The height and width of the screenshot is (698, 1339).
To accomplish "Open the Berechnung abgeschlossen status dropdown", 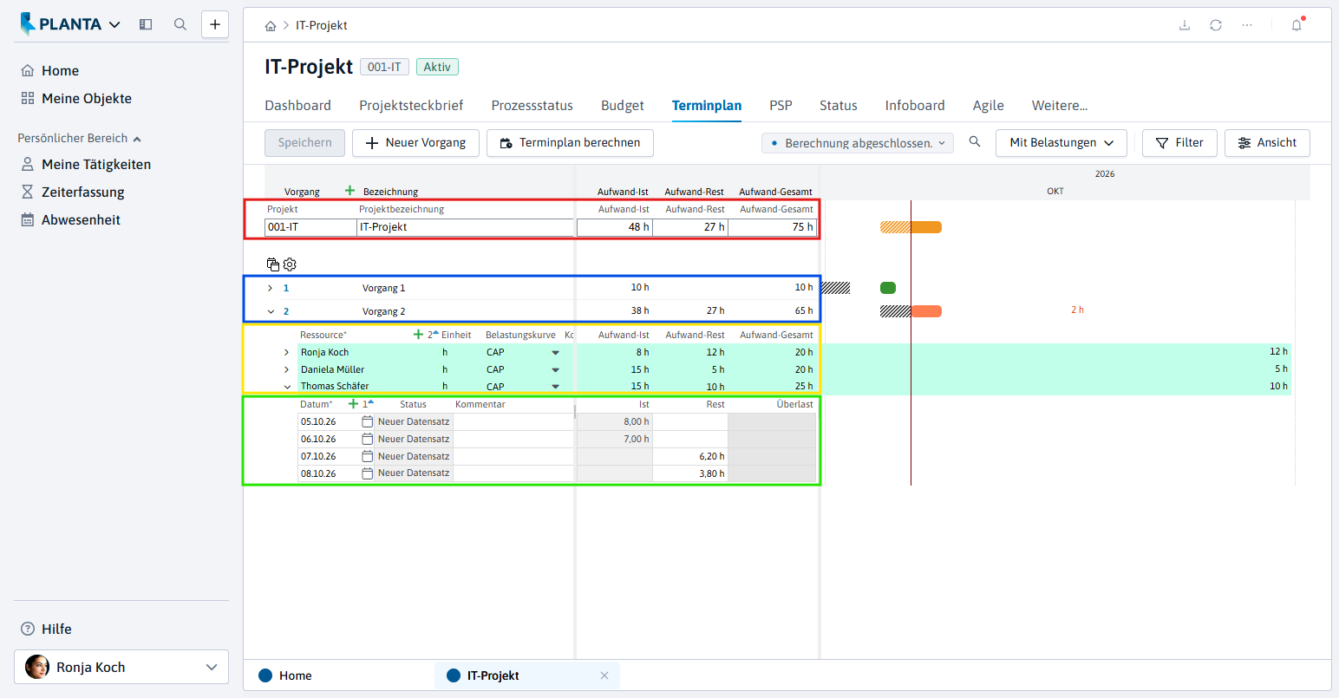I will pos(858,143).
